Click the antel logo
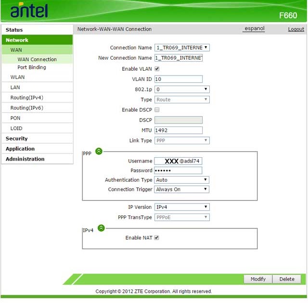Screen dimensions: 308x303 29,10
